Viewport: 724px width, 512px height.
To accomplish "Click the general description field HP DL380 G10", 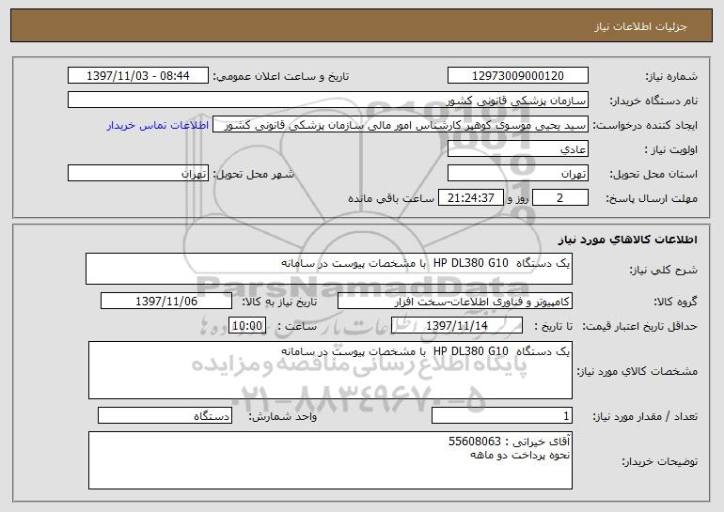I will (329, 269).
